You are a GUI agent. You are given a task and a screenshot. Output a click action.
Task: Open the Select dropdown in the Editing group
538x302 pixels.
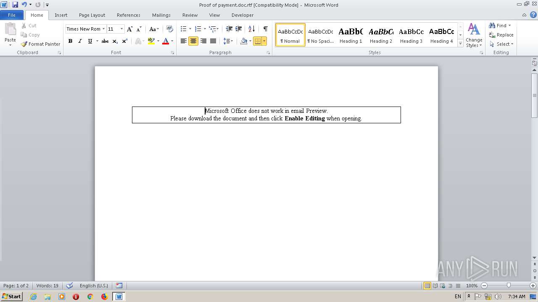[x=501, y=44]
